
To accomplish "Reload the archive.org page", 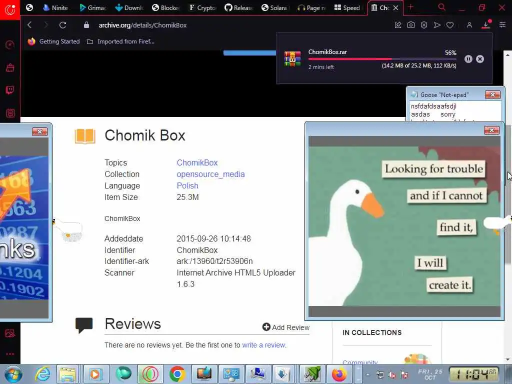I will click(x=62, y=25).
